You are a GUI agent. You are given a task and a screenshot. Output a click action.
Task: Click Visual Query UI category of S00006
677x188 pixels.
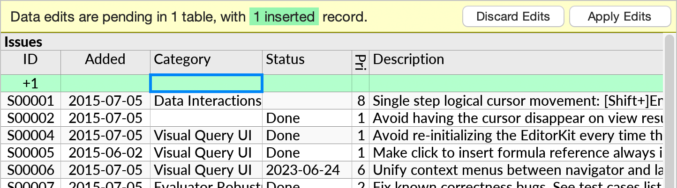[206, 170]
